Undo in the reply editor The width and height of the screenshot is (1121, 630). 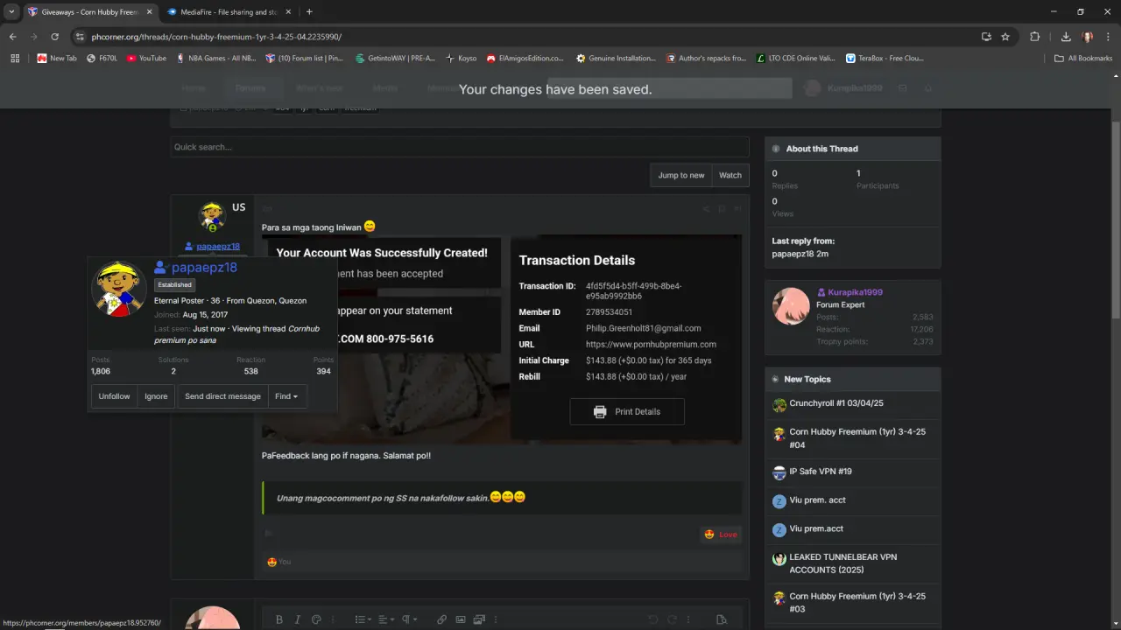[x=652, y=619]
